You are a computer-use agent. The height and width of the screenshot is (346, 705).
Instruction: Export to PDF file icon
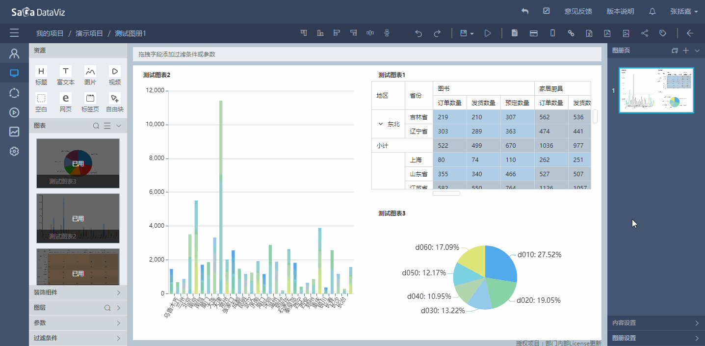[x=607, y=33]
